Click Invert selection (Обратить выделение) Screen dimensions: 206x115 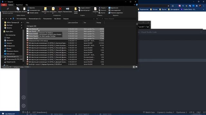point(116,13)
